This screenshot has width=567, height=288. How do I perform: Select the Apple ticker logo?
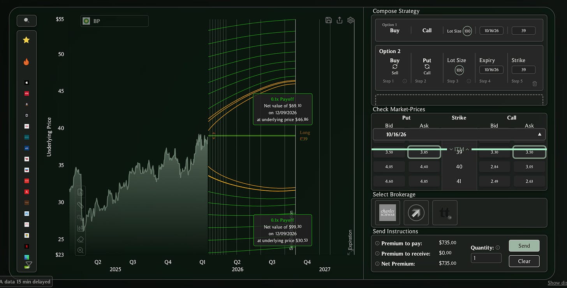26,83
